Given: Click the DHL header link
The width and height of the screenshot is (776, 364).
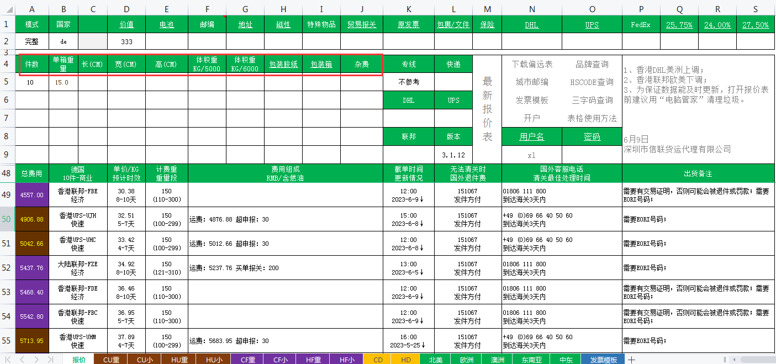Looking at the screenshot, I should pyautogui.click(x=531, y=25).
